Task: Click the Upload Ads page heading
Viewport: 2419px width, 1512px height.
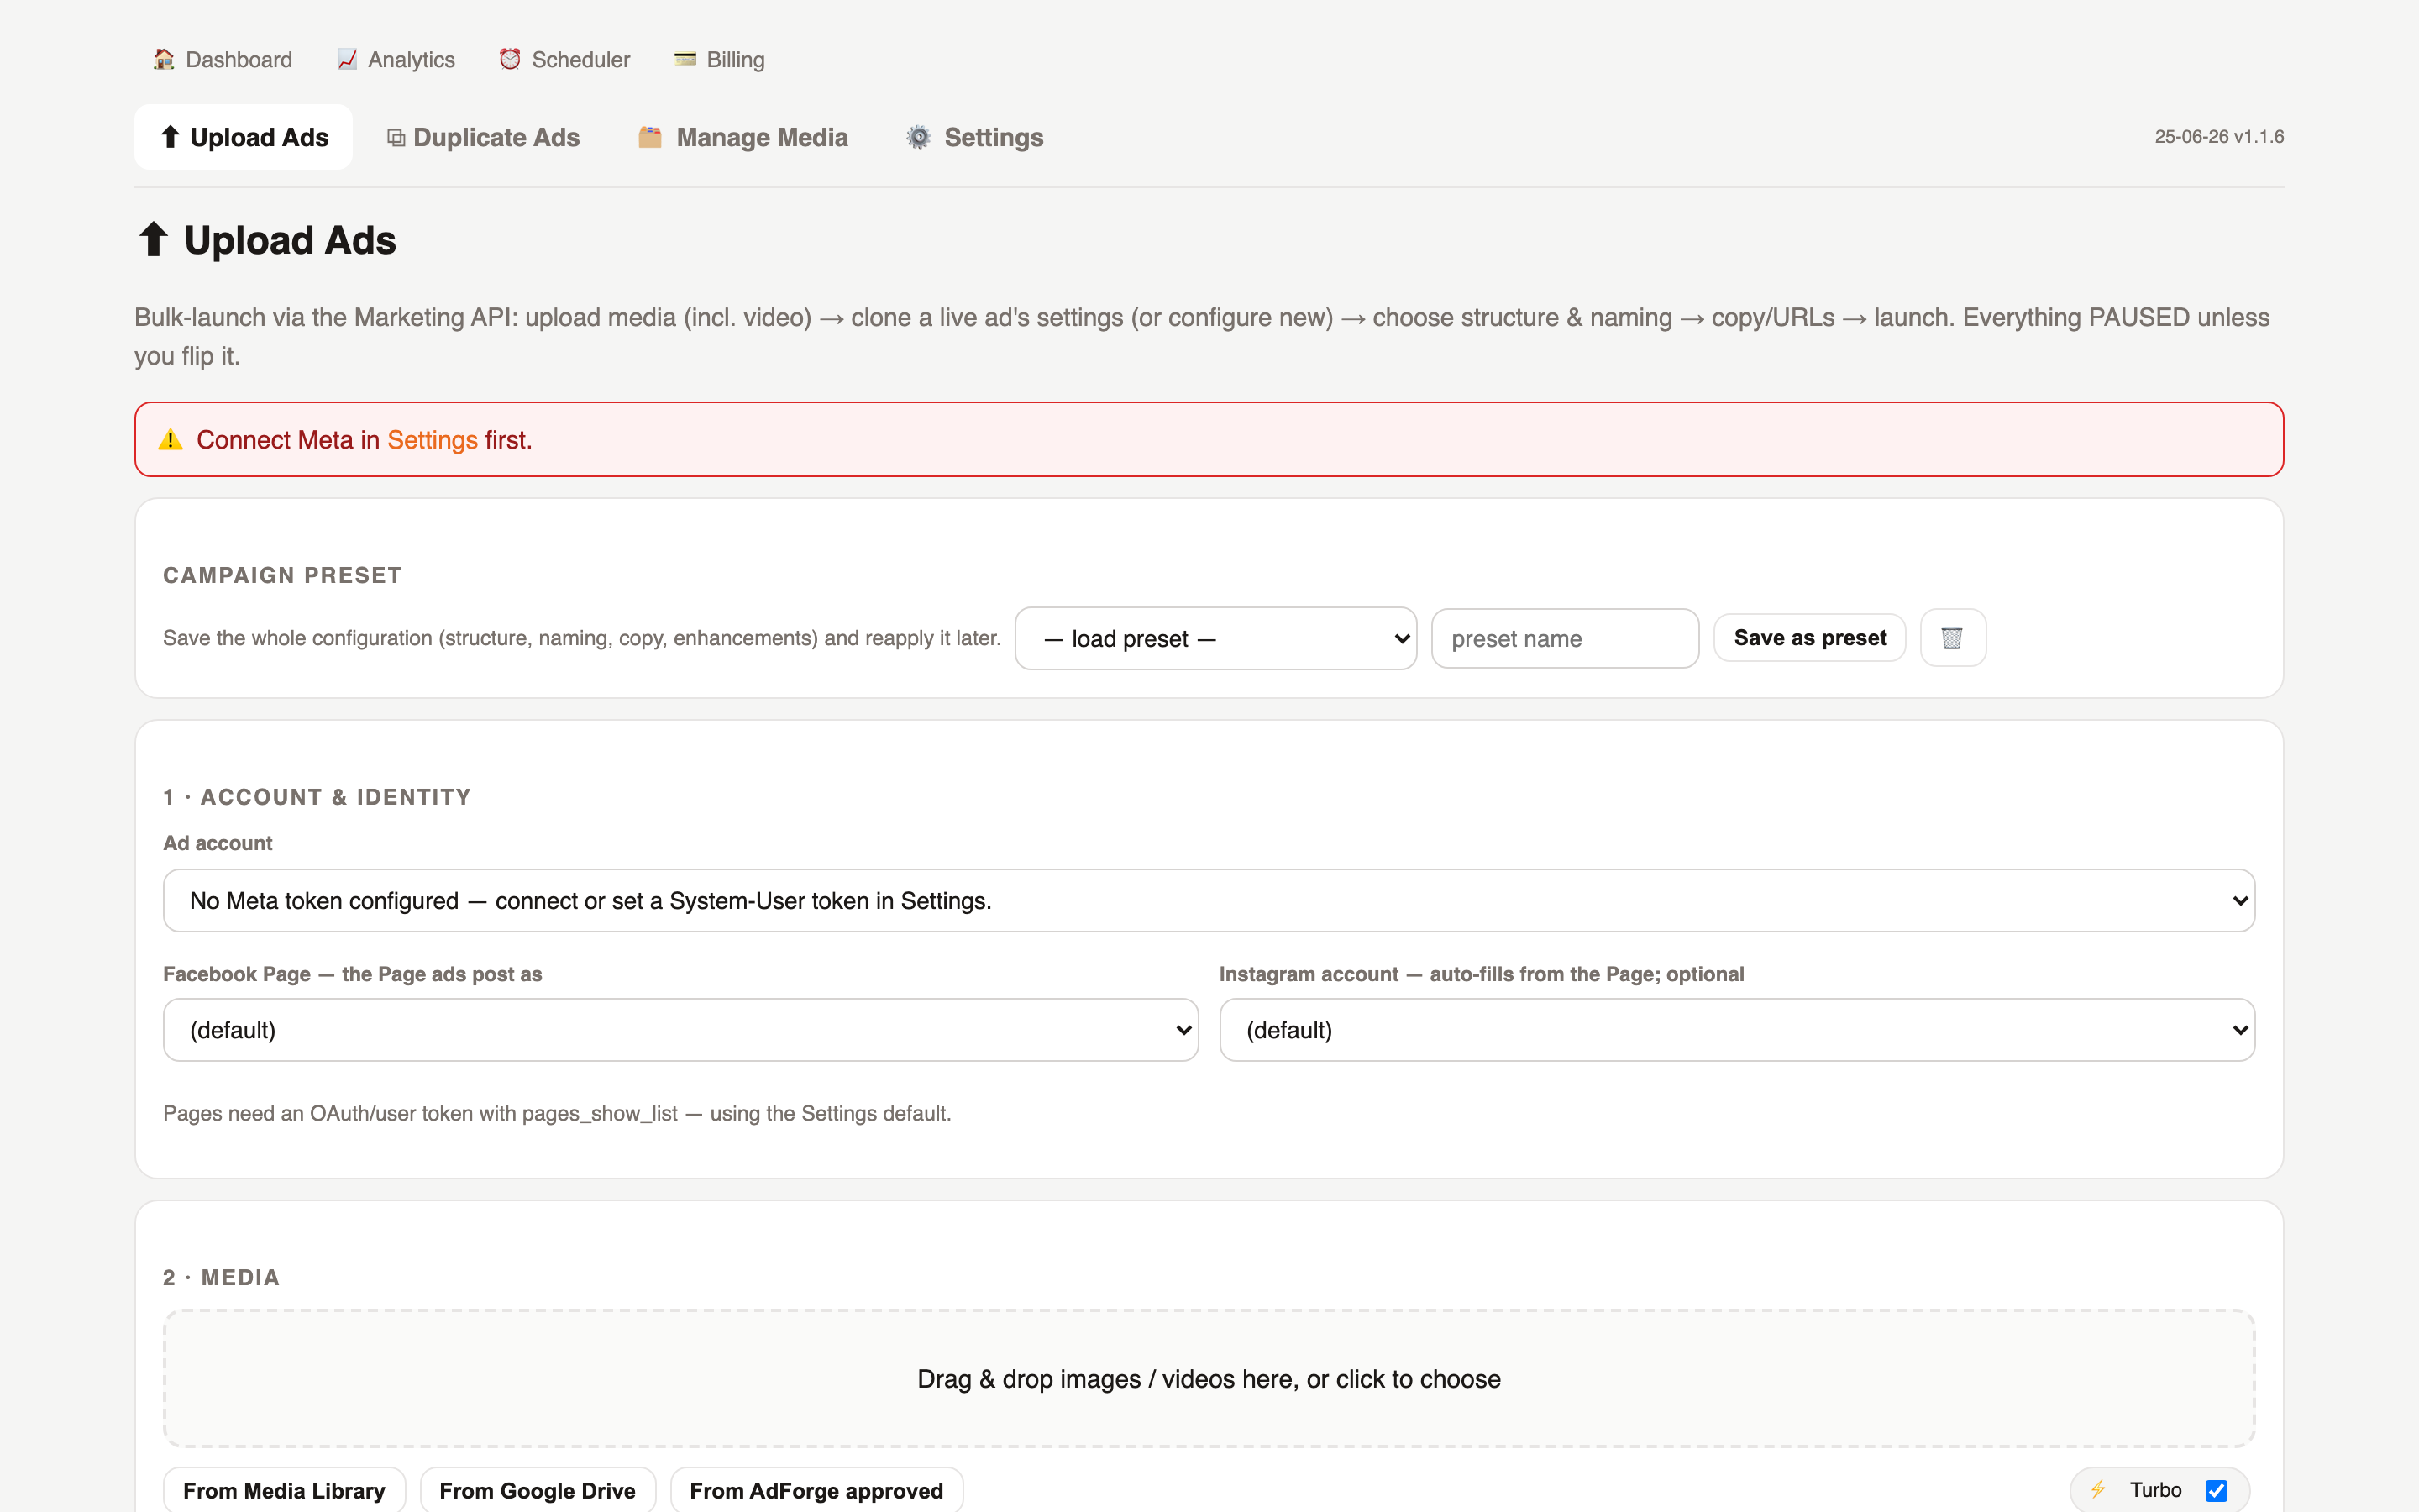Action: (266, 240)
